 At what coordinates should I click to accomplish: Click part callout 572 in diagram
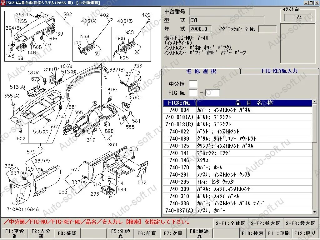[142, 182]
